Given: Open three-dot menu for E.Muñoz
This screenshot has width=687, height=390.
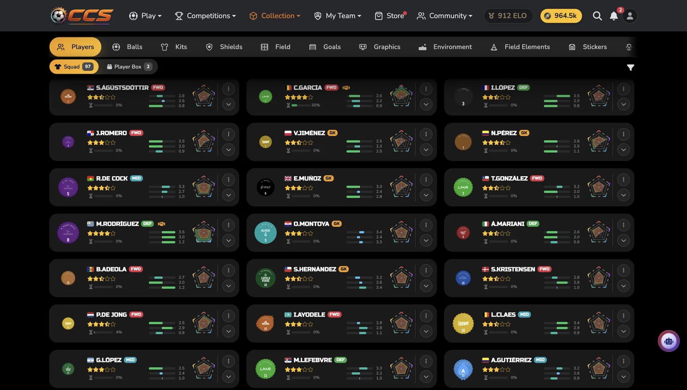Looking at the screenshot, I should coord(426,179).
